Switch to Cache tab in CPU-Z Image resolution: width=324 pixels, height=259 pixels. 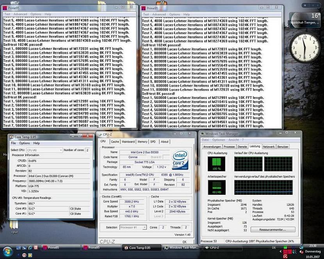(115, 142)
